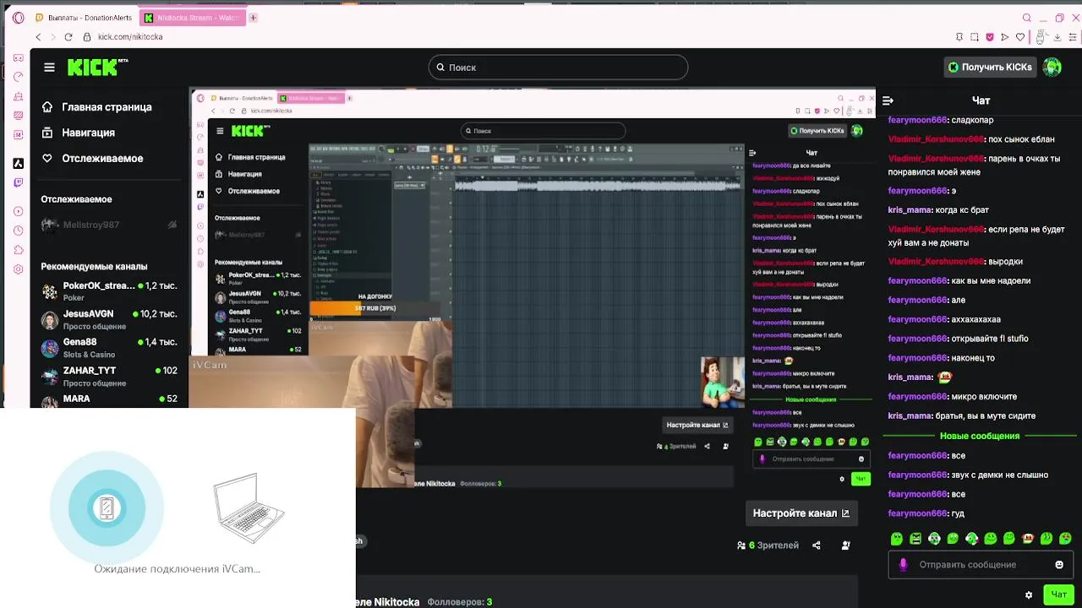Image resolution: width=1082 pixels, height=608 pixels.
Task: Click 'Ожидание подключения iVCam...' text
Action: (x=178, y=569)
